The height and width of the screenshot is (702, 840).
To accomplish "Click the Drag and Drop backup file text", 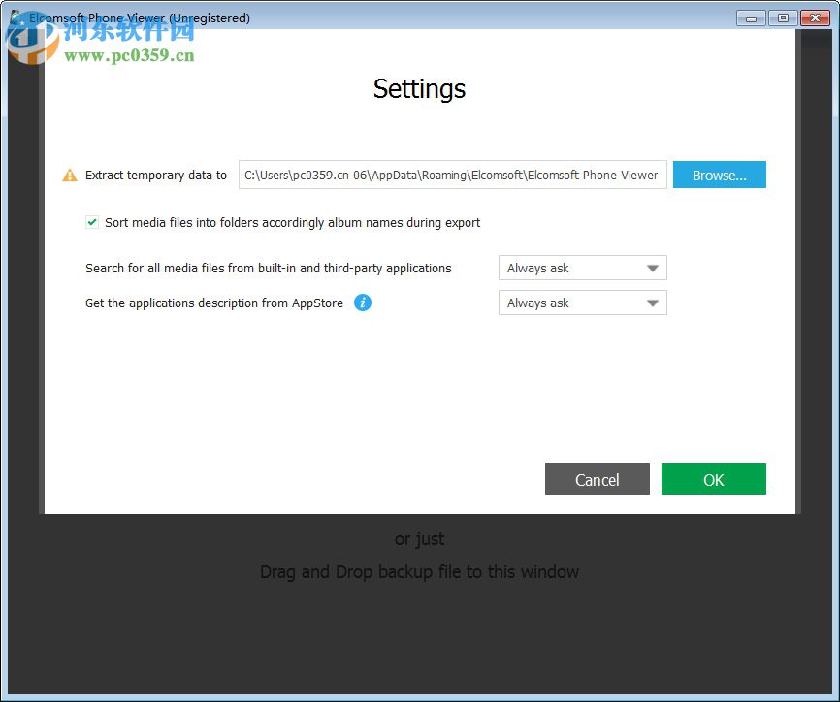I will pyautogui.click(x=419, y=571).
